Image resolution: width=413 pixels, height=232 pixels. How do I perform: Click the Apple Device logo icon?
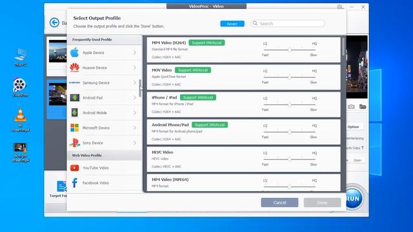point(75,52)
